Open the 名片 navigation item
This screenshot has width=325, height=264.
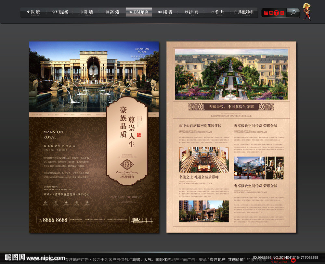[218, 12]
